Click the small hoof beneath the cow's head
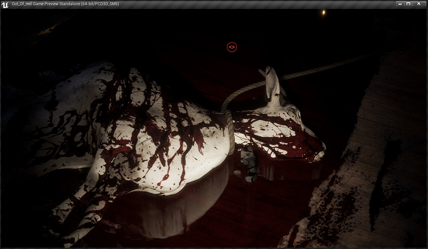Image resolution: width=428 pixels, height=249 pixels. click(x=250, y=169)
